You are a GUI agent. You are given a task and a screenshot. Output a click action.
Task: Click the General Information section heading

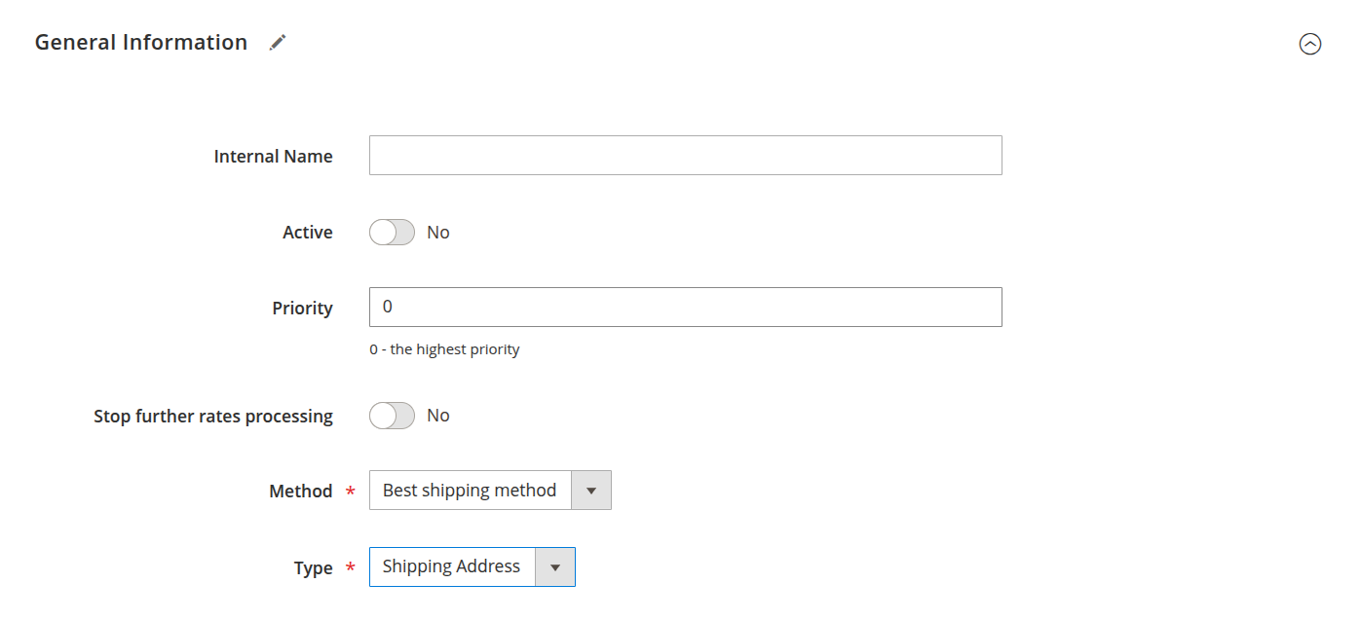141,42
